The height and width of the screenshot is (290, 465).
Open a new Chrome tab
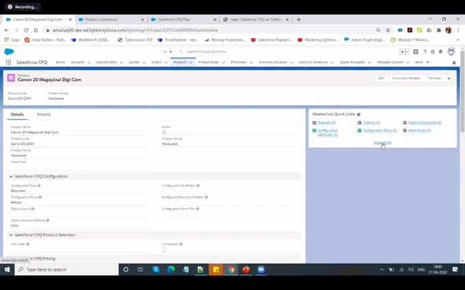[x=299, y=20]
